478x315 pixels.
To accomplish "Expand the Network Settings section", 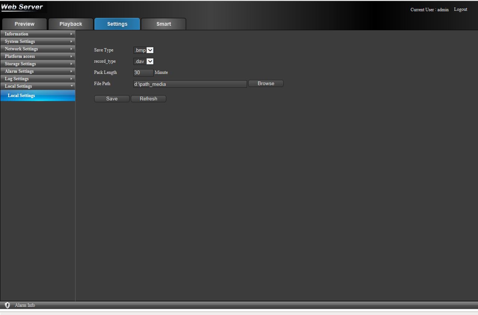I will (37, 49).
